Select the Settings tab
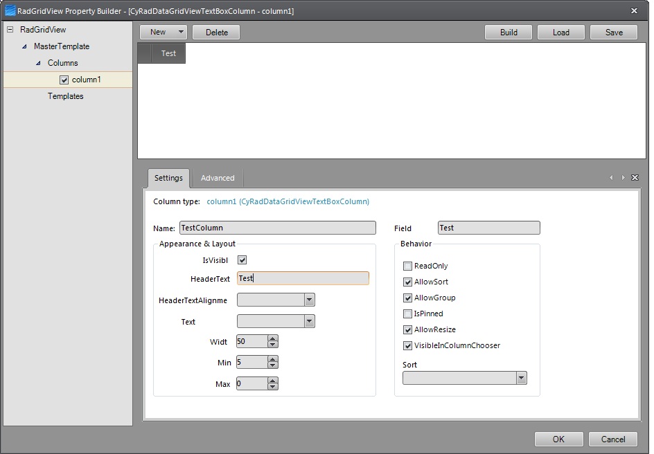Viewport: 654px width, 454px height. click(x=168, y=178)
